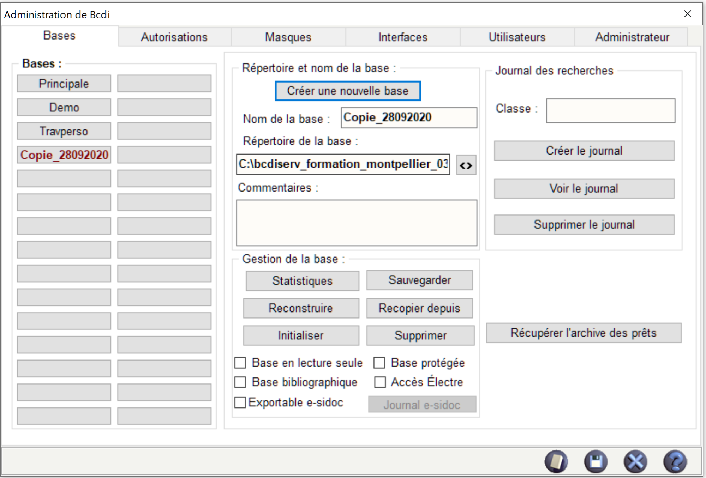This screenshot has height=478, width=706.
Task: Click Créer le journal button
Action: click(x=584, y=151)
